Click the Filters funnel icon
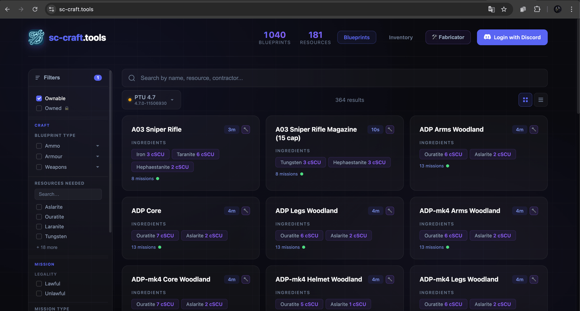Viewport: 580px width, 311px height. (x=37, y=77)
